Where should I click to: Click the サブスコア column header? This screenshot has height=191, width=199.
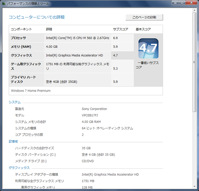pyautogui.click(x=121, y=29)
